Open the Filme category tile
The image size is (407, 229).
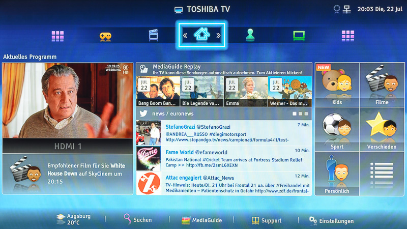point(382,84)
